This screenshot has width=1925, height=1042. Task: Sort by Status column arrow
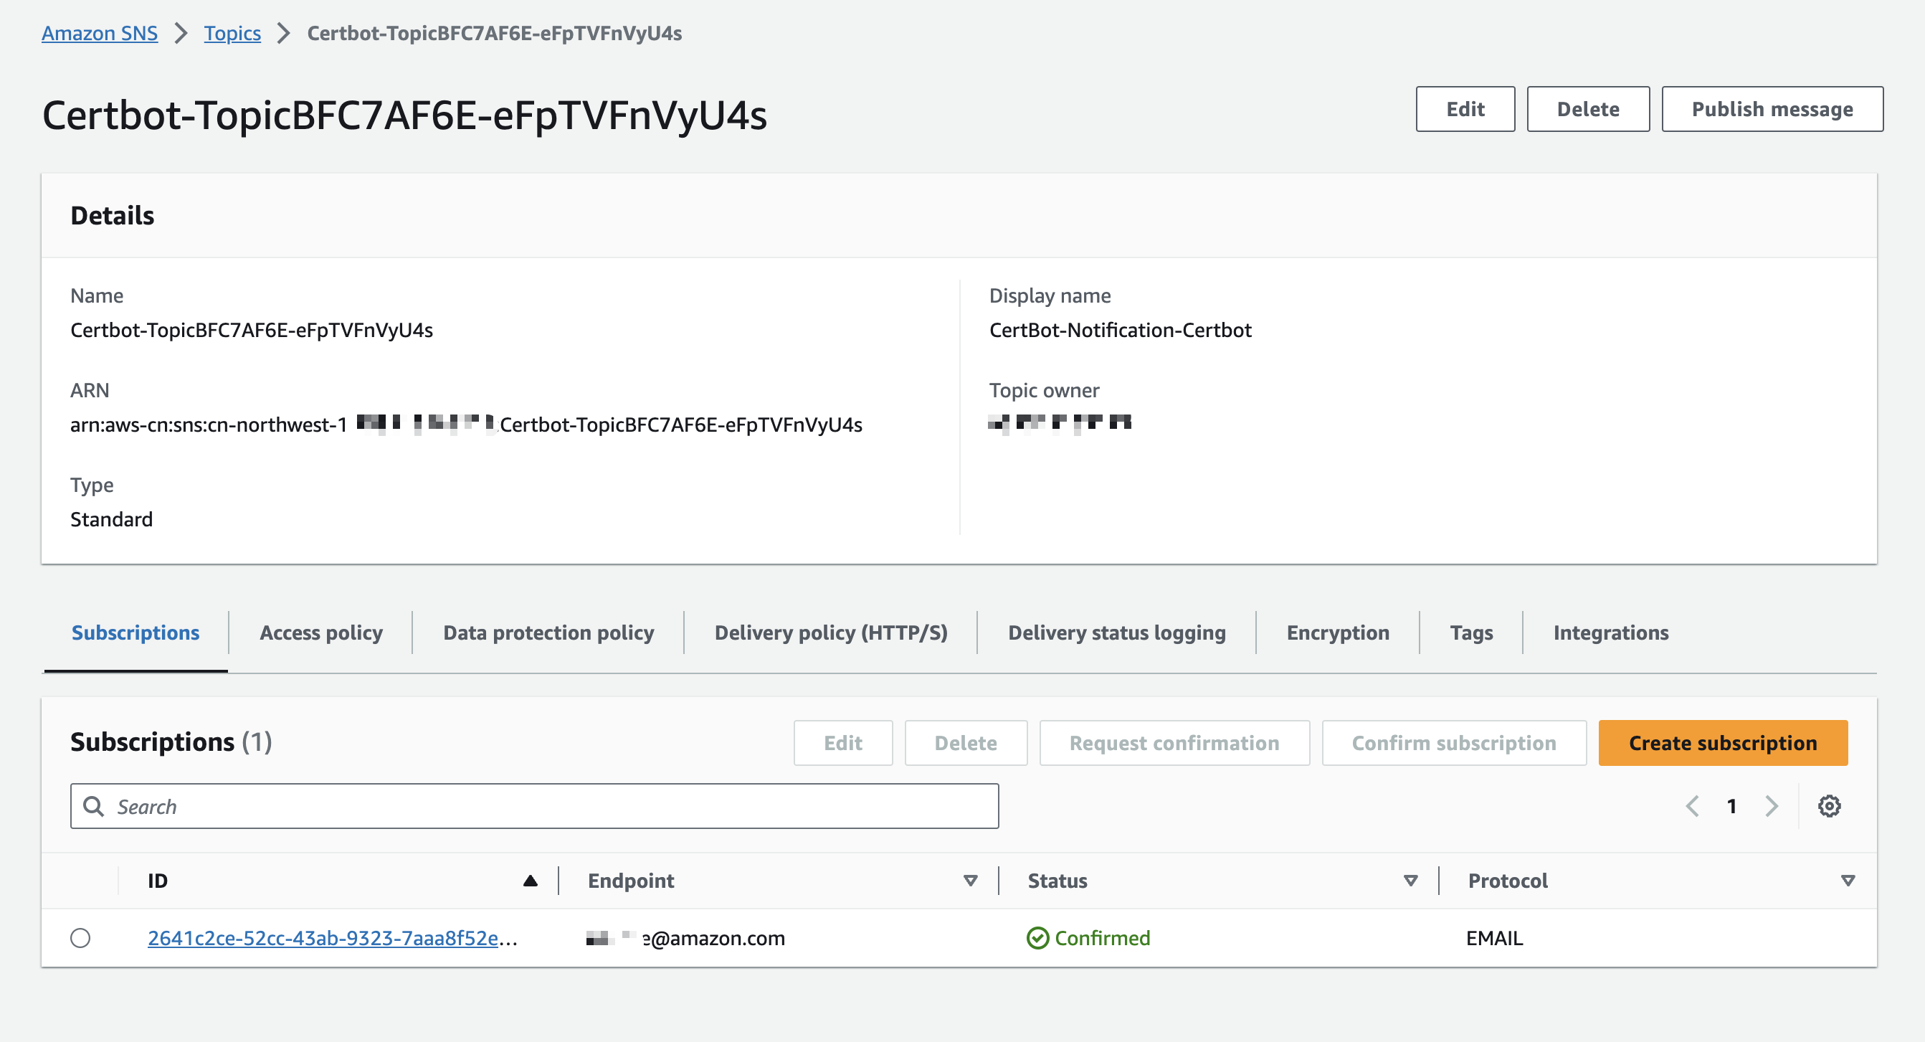click(1410, 881)
